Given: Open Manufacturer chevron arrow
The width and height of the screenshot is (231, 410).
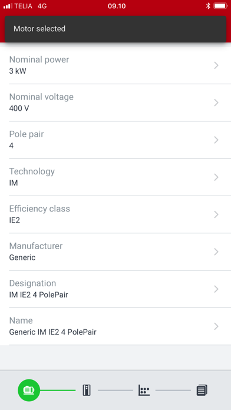Looking at the screenshot, I should coord(216,252).
